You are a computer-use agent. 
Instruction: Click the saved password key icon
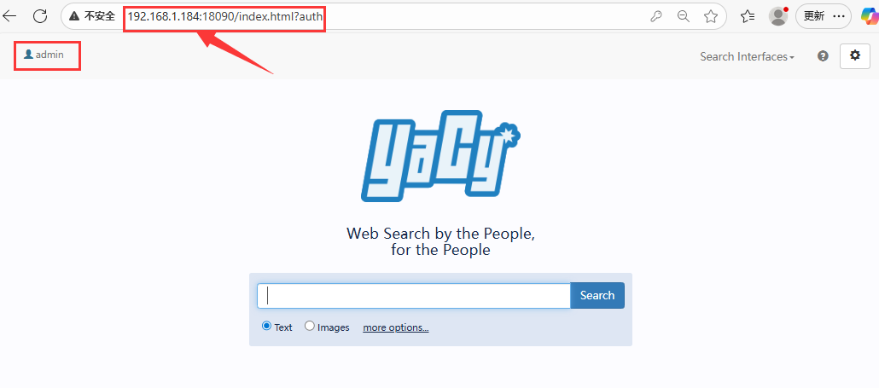coord(655,16)
